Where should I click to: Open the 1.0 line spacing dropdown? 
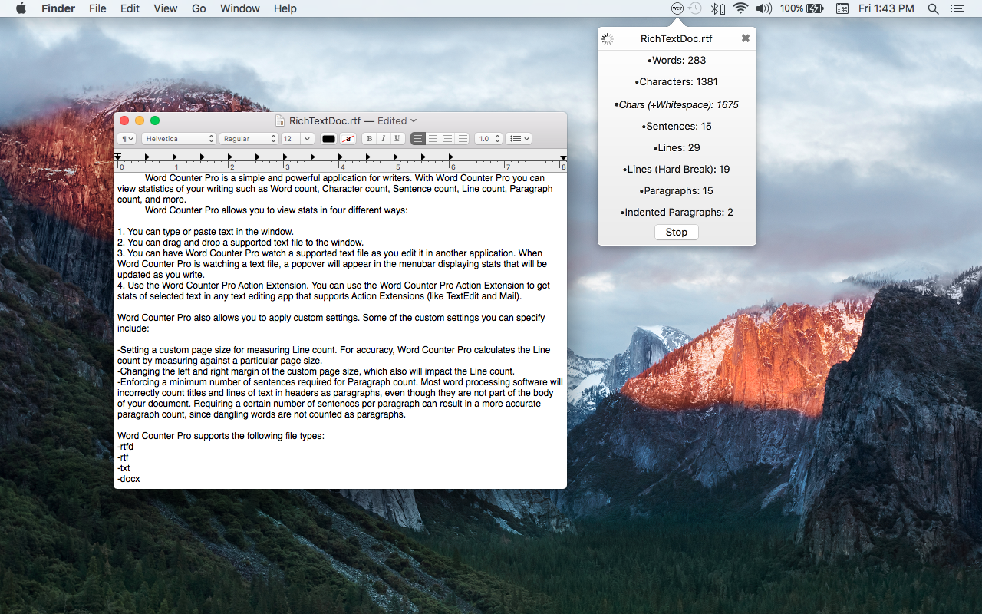488,139
